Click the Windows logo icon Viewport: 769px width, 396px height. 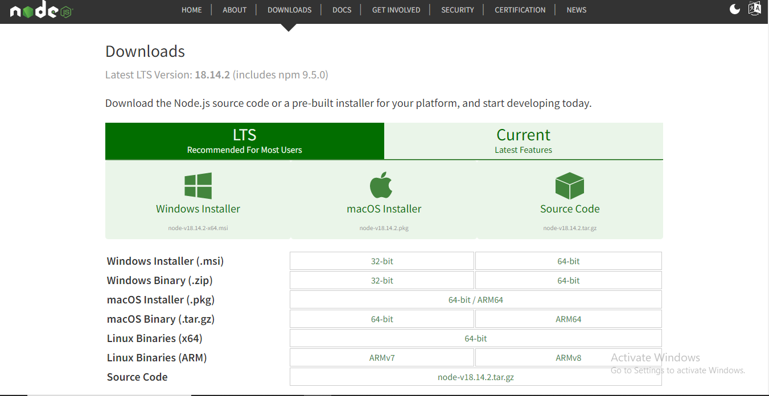[x=198, y=186]
